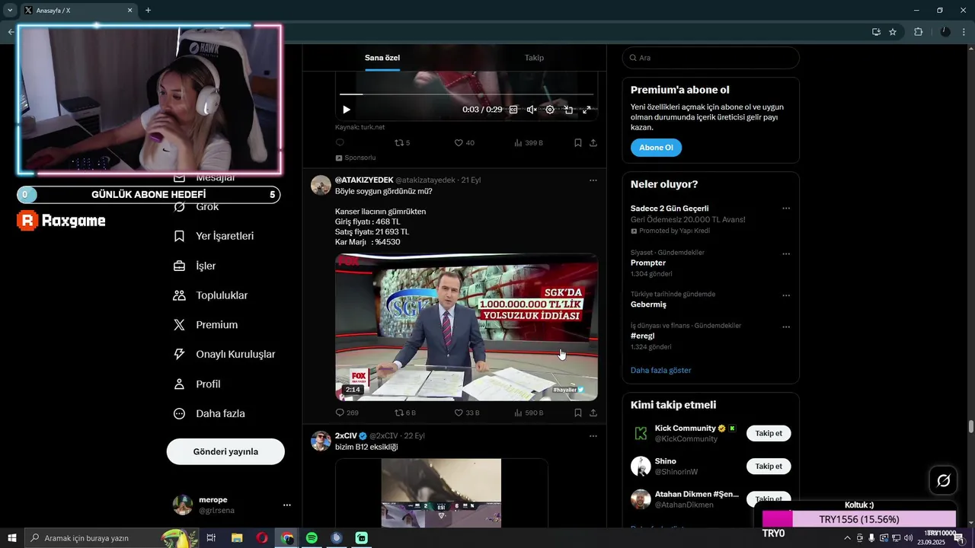Share the ATAKIZYEDEK post
Screen dimensions: 975x548
[593, 413]
